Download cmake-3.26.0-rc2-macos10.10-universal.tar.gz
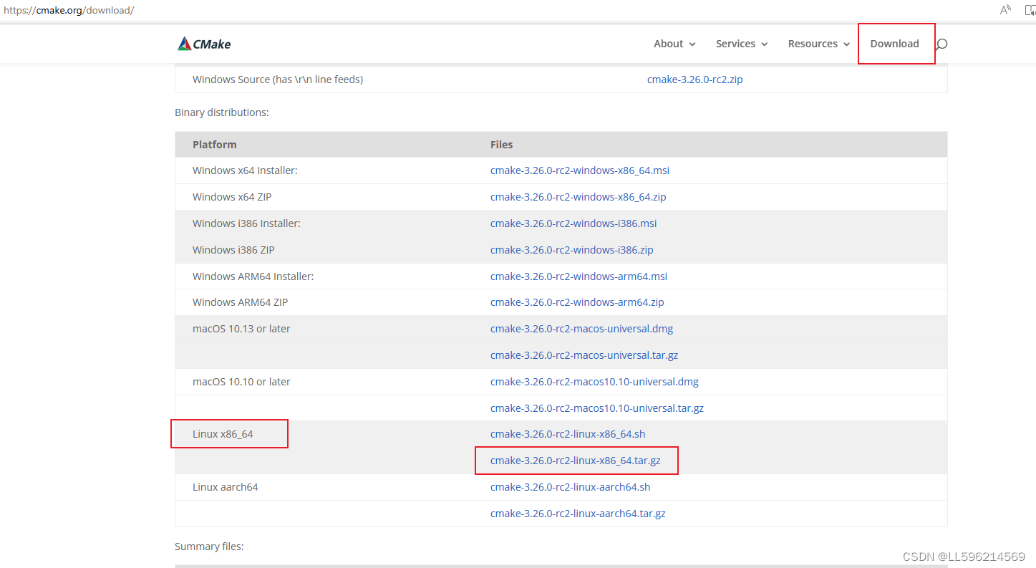The image size is (1036, 568). [597, 408]
